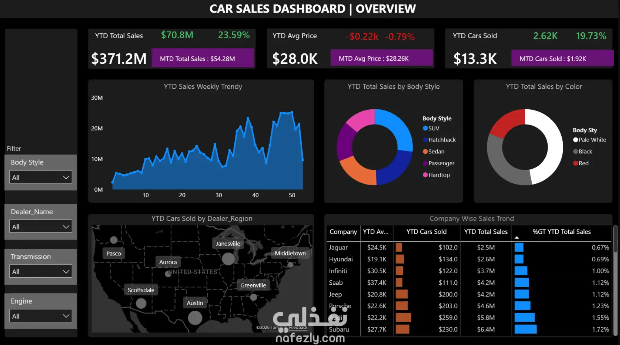Click the MTD Avg Price : $28.26K box
Viewport: 620px width, 345px height.
(x=382, y=59)
